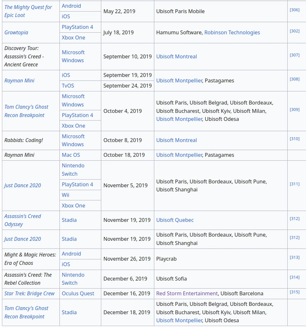Click Stadia in Assassin's Creed Odyssey row
Image resolution: width=306 pixels, height=328 pixels.
pos(69,220)
